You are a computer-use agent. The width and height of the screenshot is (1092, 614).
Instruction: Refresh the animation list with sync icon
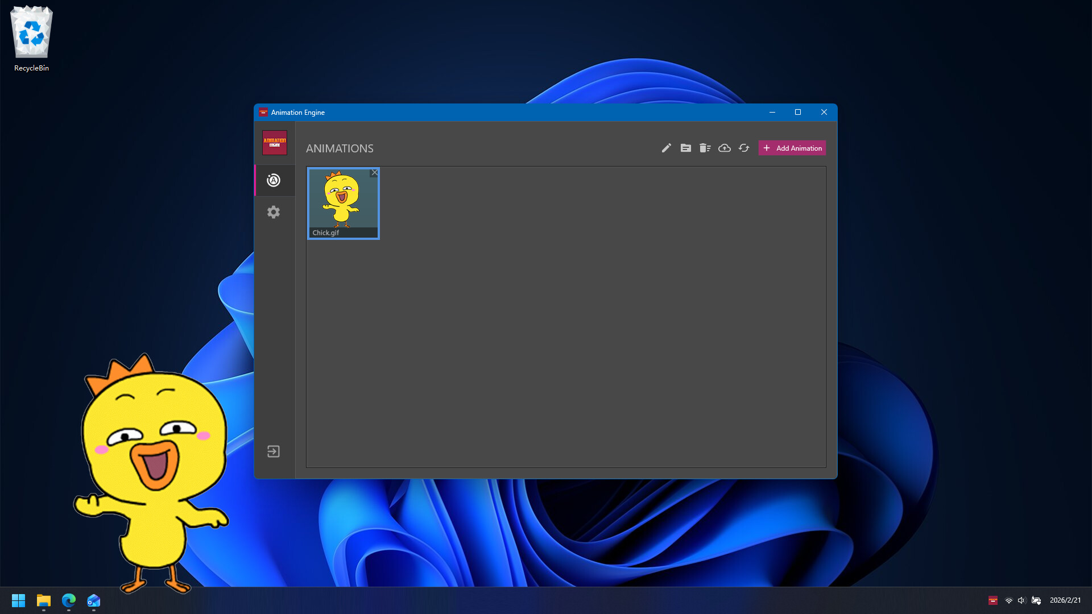[x=743, y=148]
